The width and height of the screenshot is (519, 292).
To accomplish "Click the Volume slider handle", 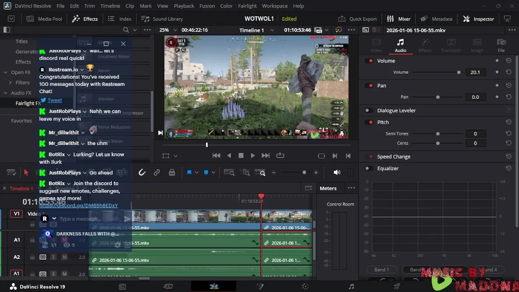I will pyautogui.click(x=459, y=72).
